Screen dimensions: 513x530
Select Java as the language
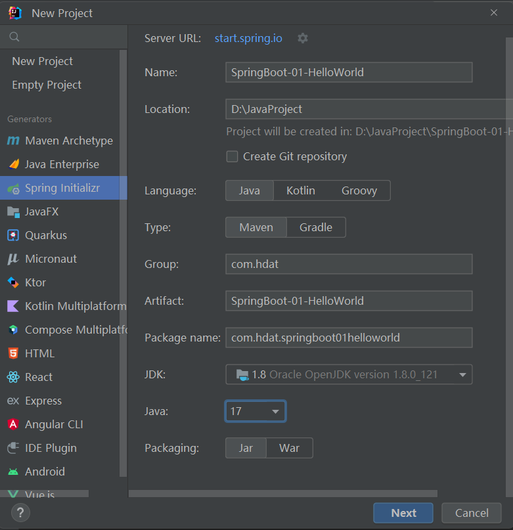(x=250, y=190)
